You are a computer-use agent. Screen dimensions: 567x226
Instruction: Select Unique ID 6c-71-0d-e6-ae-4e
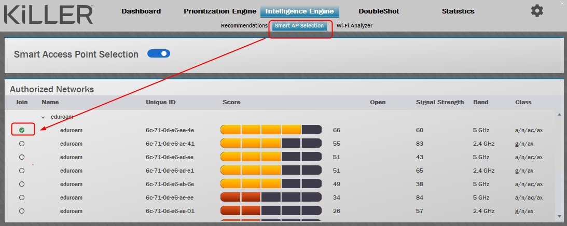(170, 130)
